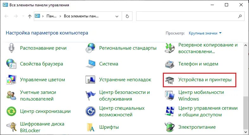Expand chevron after Пан... breadcrumb
Viewport: 249px width, 135px height.
[x=60, y=16]
